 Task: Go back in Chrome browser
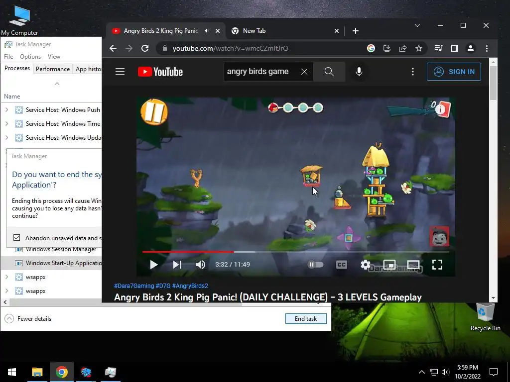pos(113,48)
